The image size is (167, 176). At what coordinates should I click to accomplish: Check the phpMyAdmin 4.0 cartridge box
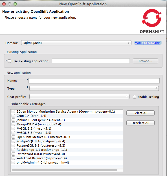pyautogui.click(x=13, y=162)
